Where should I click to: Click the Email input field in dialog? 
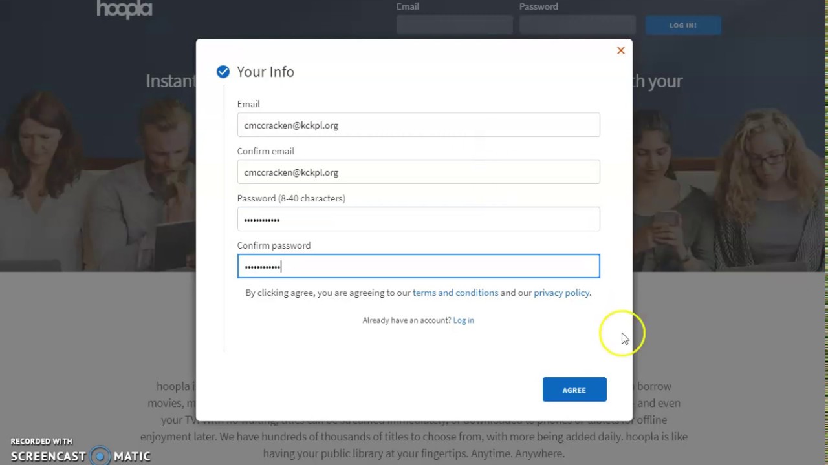(x=419, y=125)
